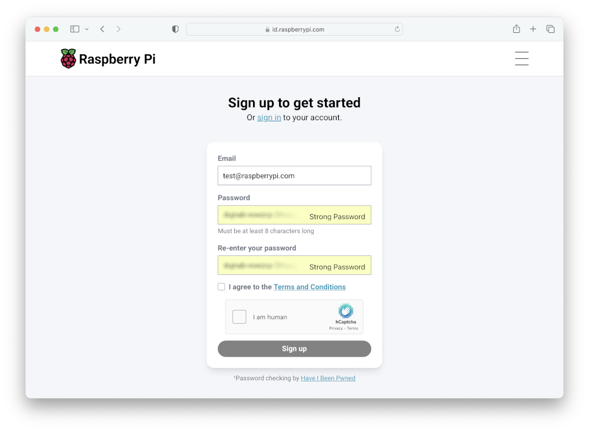
Task: Go back with the back arrow
Action: [x=102, y=29]
